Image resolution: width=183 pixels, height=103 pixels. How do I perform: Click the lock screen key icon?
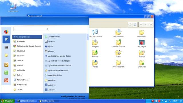6,65
